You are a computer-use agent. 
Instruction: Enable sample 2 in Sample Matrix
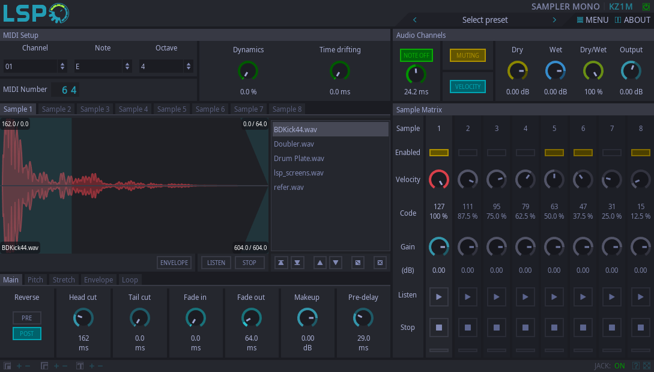point(468,153)
